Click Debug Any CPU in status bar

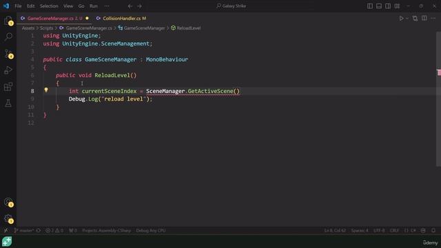[151, 231]
